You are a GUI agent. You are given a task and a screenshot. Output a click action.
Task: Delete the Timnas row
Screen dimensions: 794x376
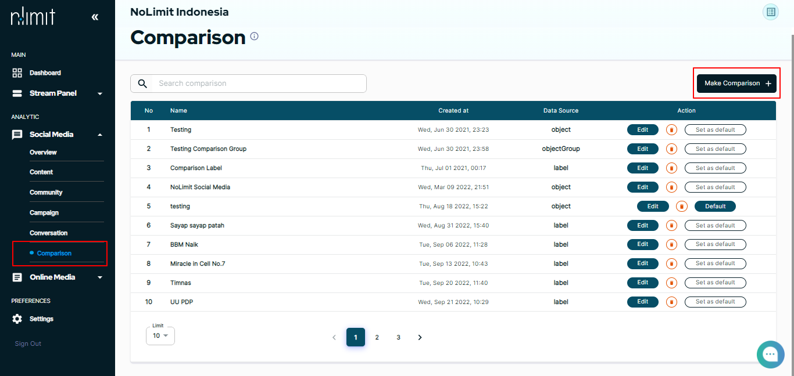pyautogui.click(x=671, y=283)
